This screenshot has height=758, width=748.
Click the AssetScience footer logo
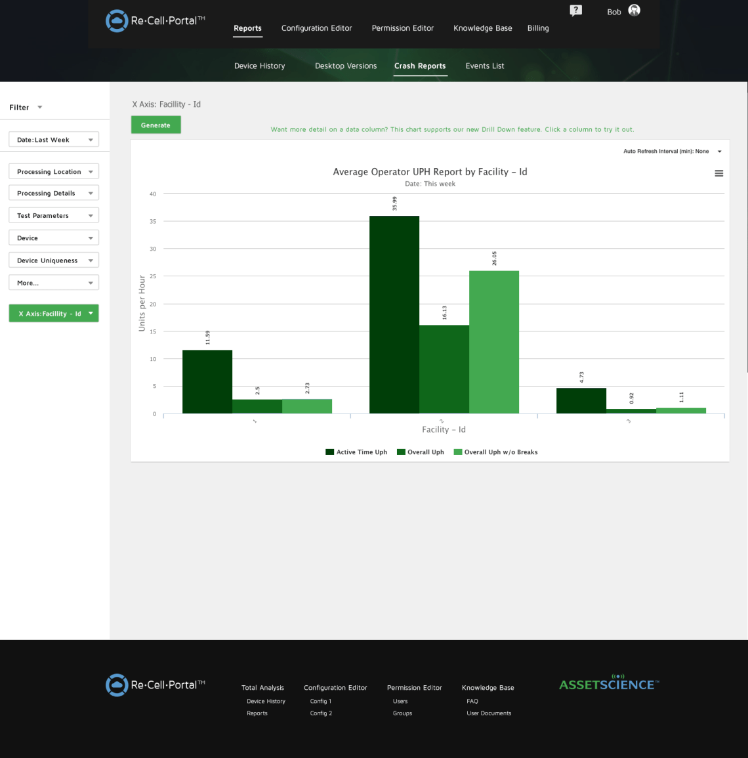609,683
